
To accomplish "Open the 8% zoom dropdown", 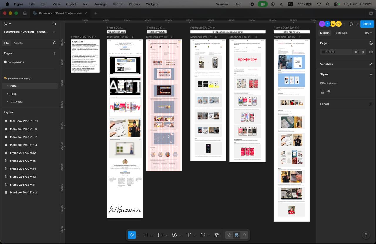I will pyautogui.click(x=368, y=33).
